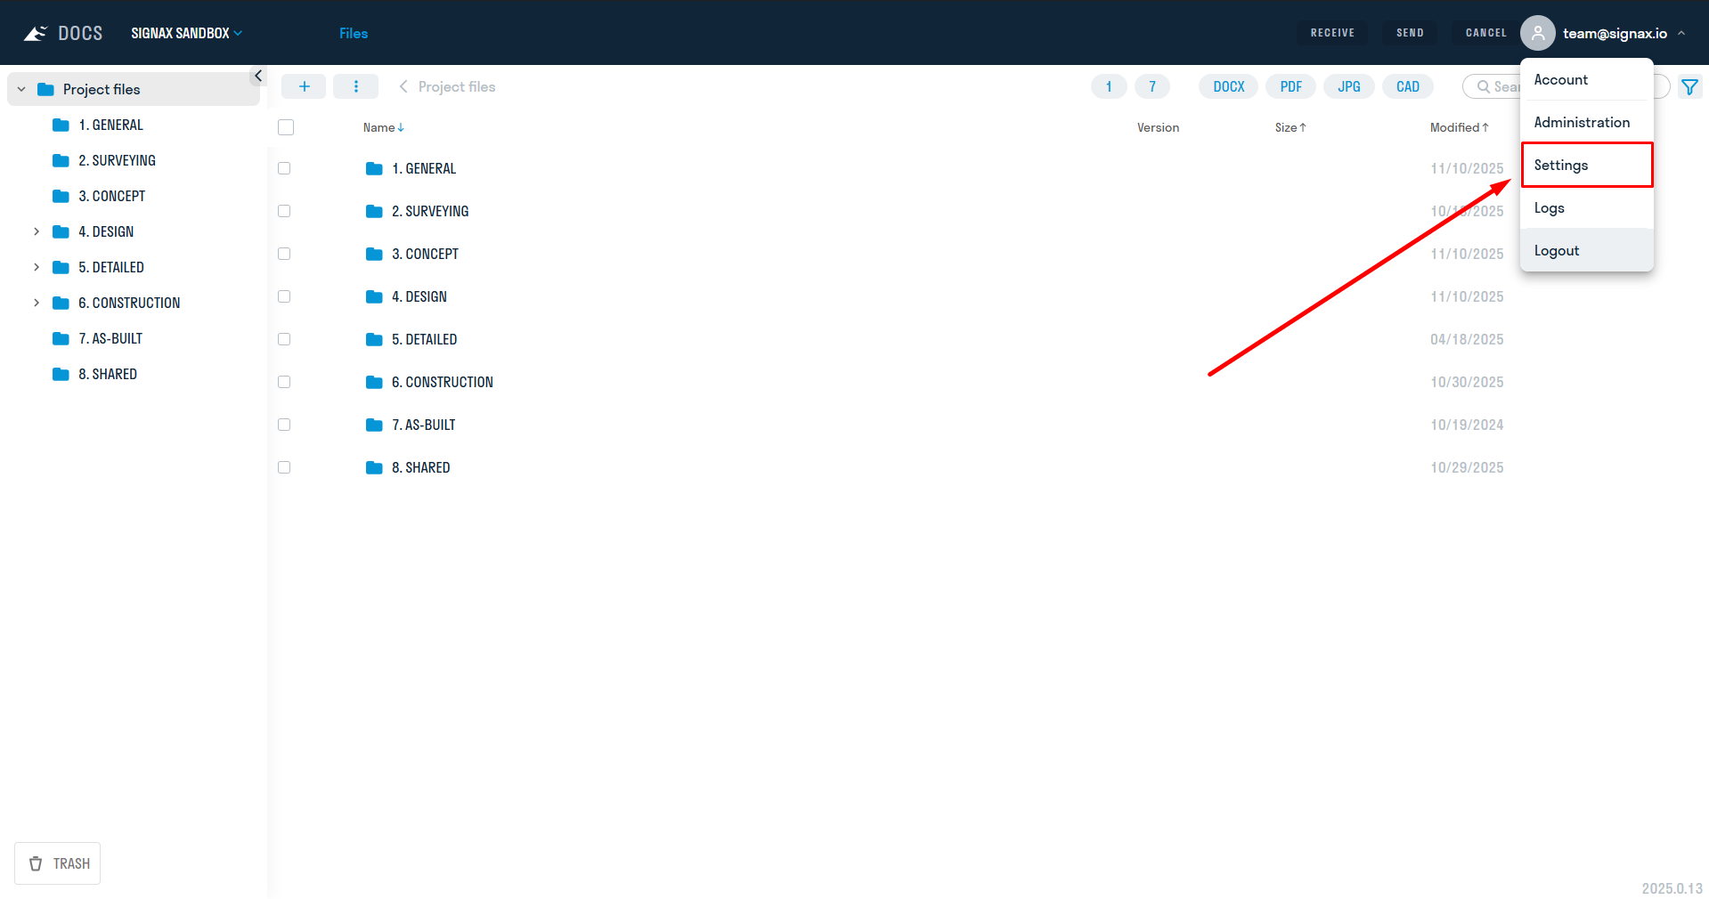The image size is (1709, 899).
Task: Click the Project files folder icon in sidebar
Action: point(45,89)
